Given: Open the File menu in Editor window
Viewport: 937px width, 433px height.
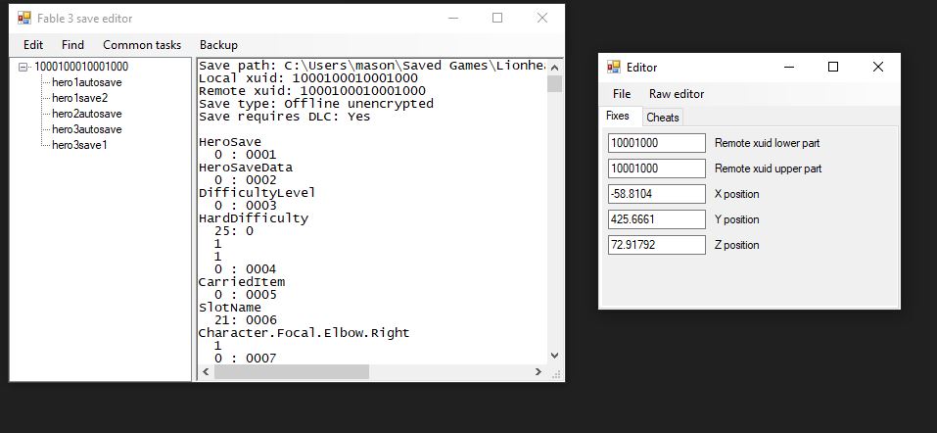Looking at the screenshot, I should point(622,94).
